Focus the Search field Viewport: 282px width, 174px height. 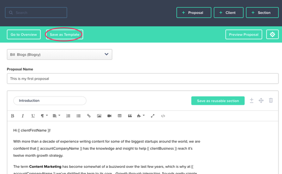click(x=36, y=13)
